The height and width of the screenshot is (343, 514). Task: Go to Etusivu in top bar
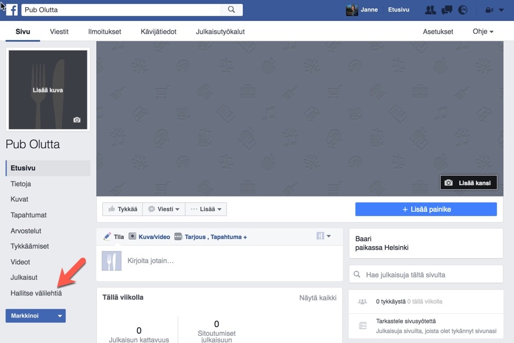click(x=399, y=10)
